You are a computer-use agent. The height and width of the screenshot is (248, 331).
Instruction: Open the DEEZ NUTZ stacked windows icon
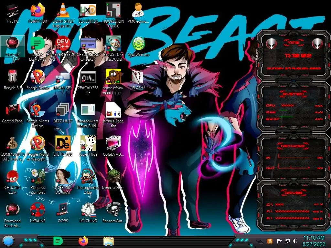pos(63,113)
